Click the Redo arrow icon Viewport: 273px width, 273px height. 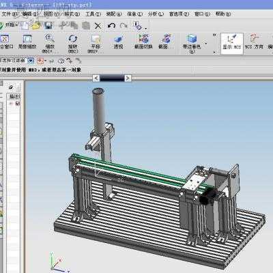124,26
